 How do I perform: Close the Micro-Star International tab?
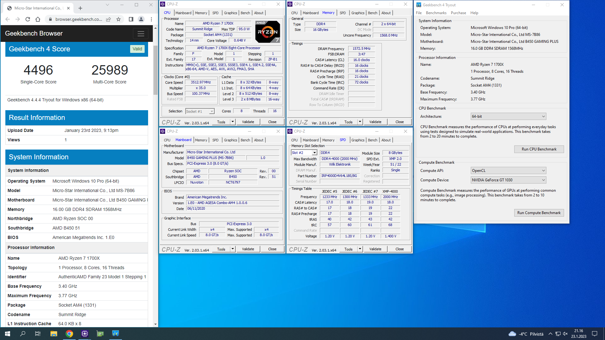tap(68, 8)
